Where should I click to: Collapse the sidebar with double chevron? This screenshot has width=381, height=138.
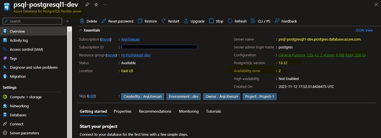tap(67, 21)
